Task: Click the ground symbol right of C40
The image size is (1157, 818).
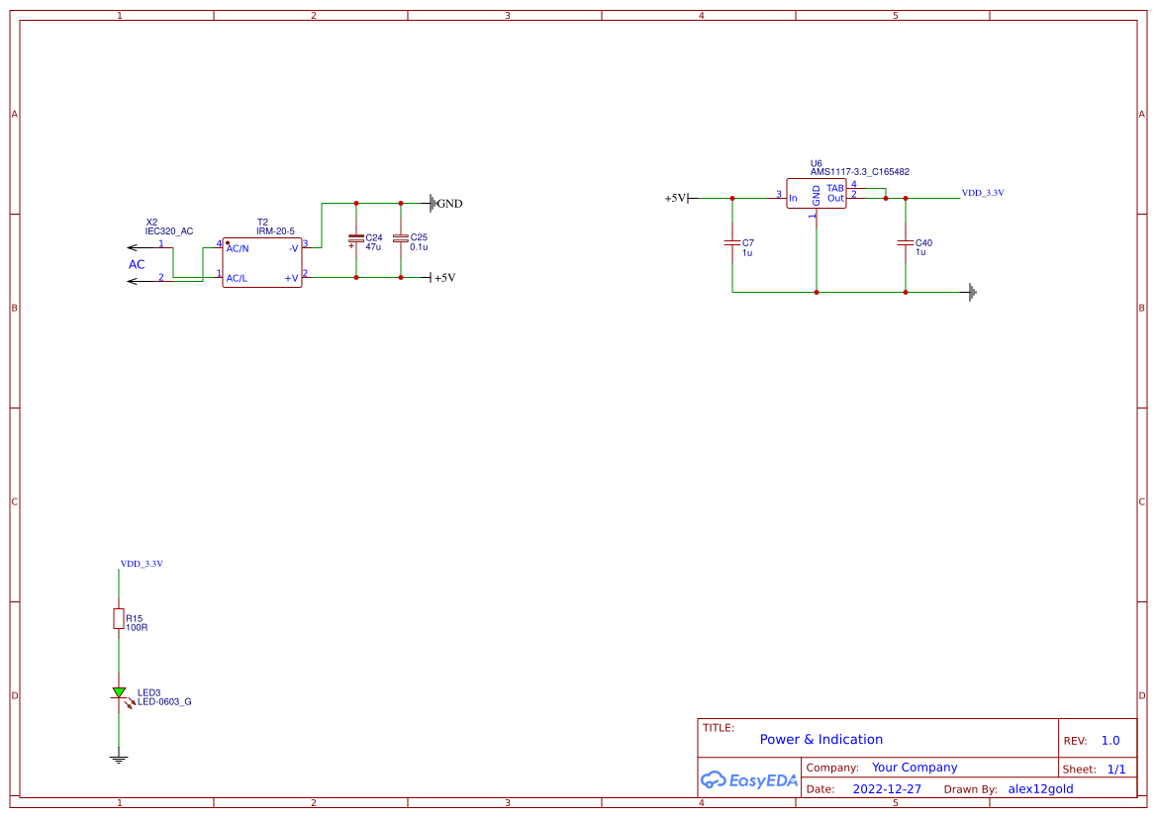Action: [x=972, y=293]
